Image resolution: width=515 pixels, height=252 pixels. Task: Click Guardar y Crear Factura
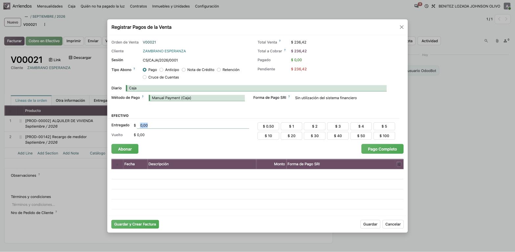click(135, 224)
